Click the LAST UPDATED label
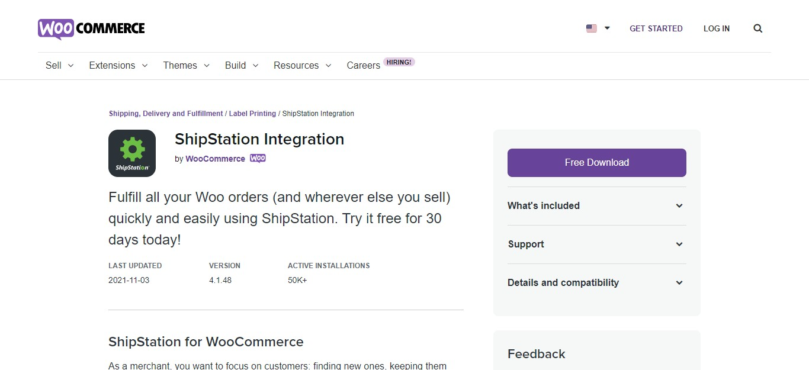809x370 pixels. pos(135,266)
